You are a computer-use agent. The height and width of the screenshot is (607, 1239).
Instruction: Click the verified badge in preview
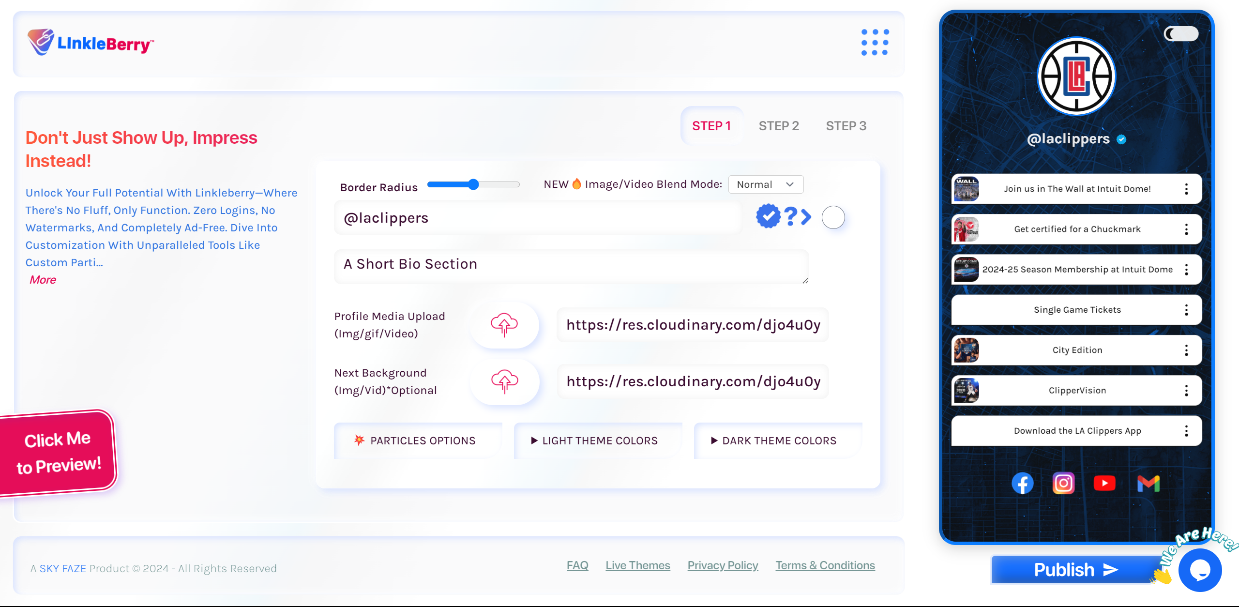point(1121,139)
